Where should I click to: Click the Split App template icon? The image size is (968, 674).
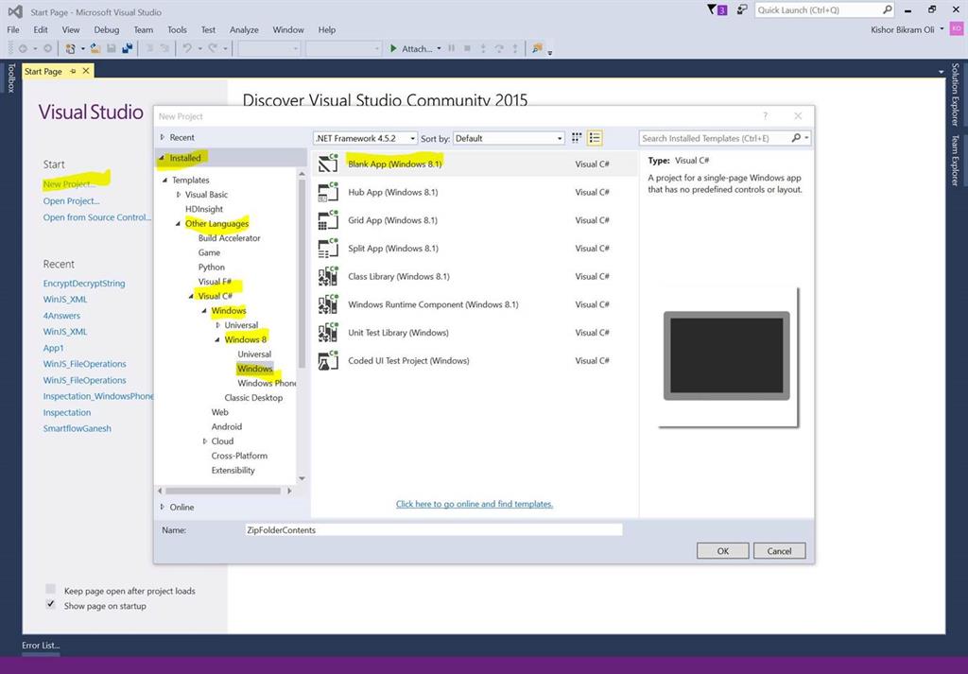(x=328, y=248)
